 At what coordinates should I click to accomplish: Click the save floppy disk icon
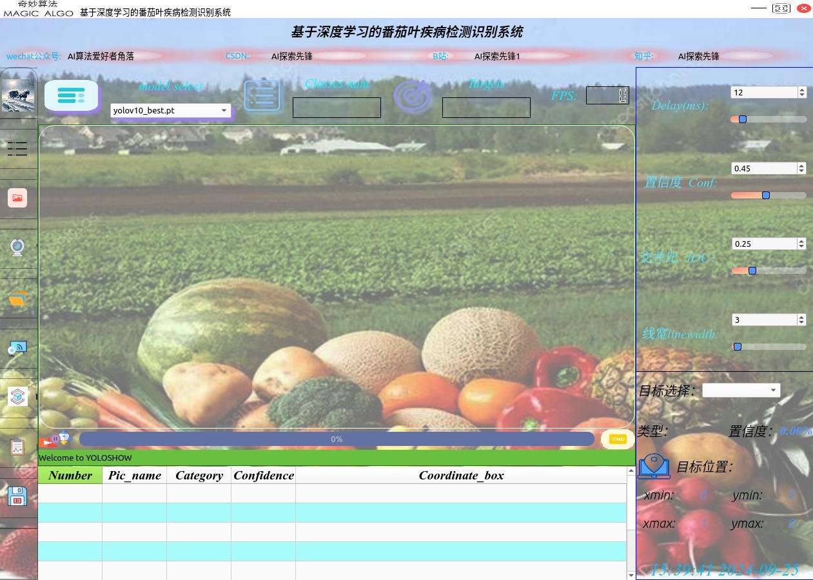click(17, 496)
